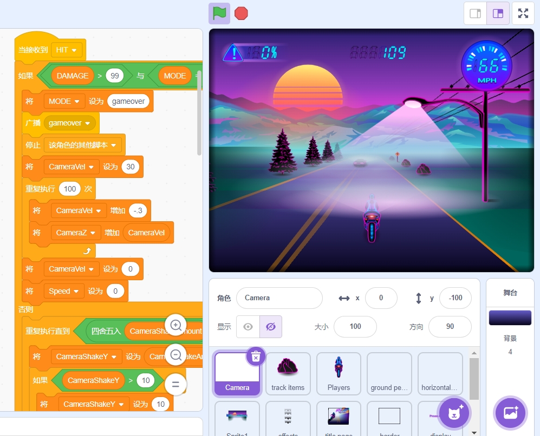The height and width of the screenshot is (436, 540).
Task: Click the sprite name field Camera
Action: tap(279, 298)
